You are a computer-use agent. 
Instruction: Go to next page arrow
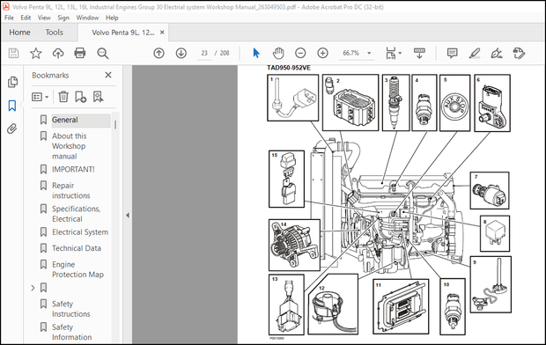click(x=181, y=53)
